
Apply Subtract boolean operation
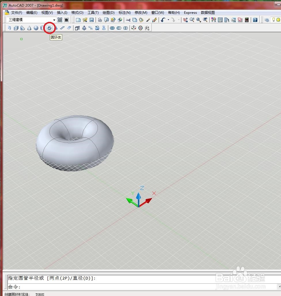(119, 28)
